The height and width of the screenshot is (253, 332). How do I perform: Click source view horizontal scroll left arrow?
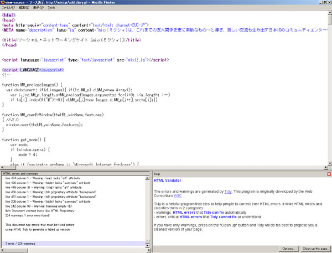click(2, 167)
